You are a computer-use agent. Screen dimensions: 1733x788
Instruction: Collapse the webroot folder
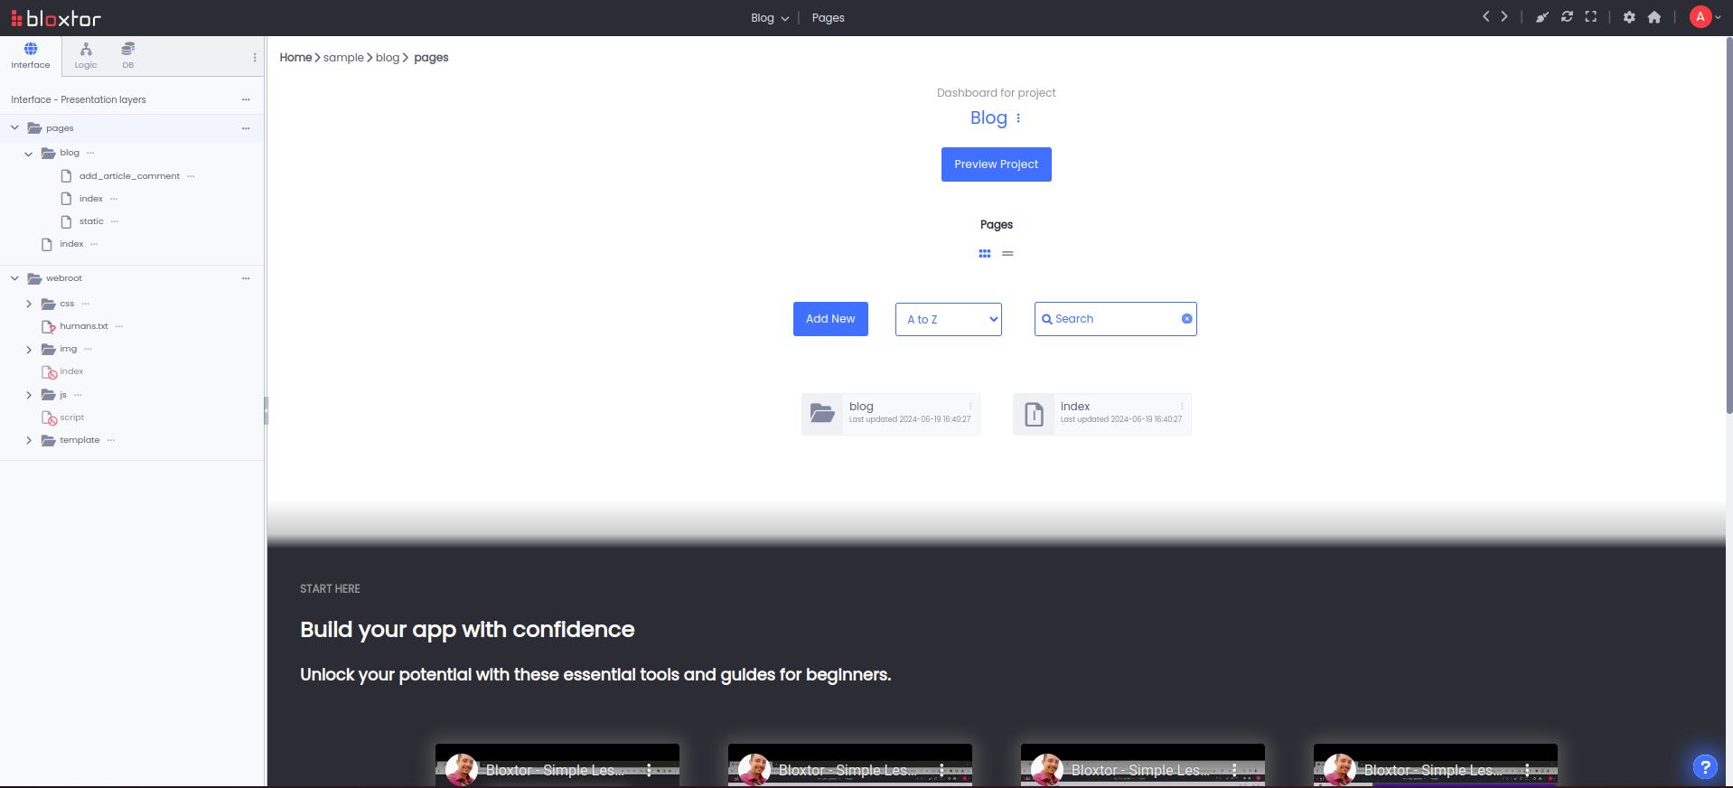point(14,278)
